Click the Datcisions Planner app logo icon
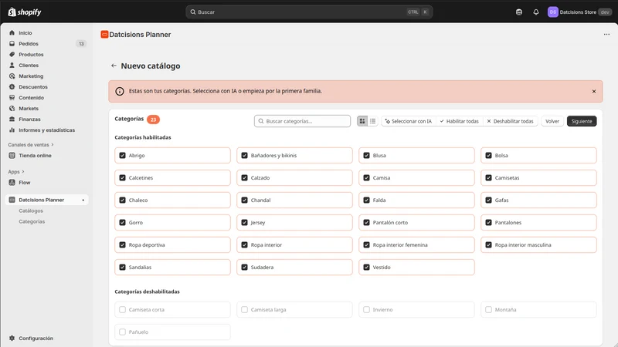618x347 pixels. 104,35
